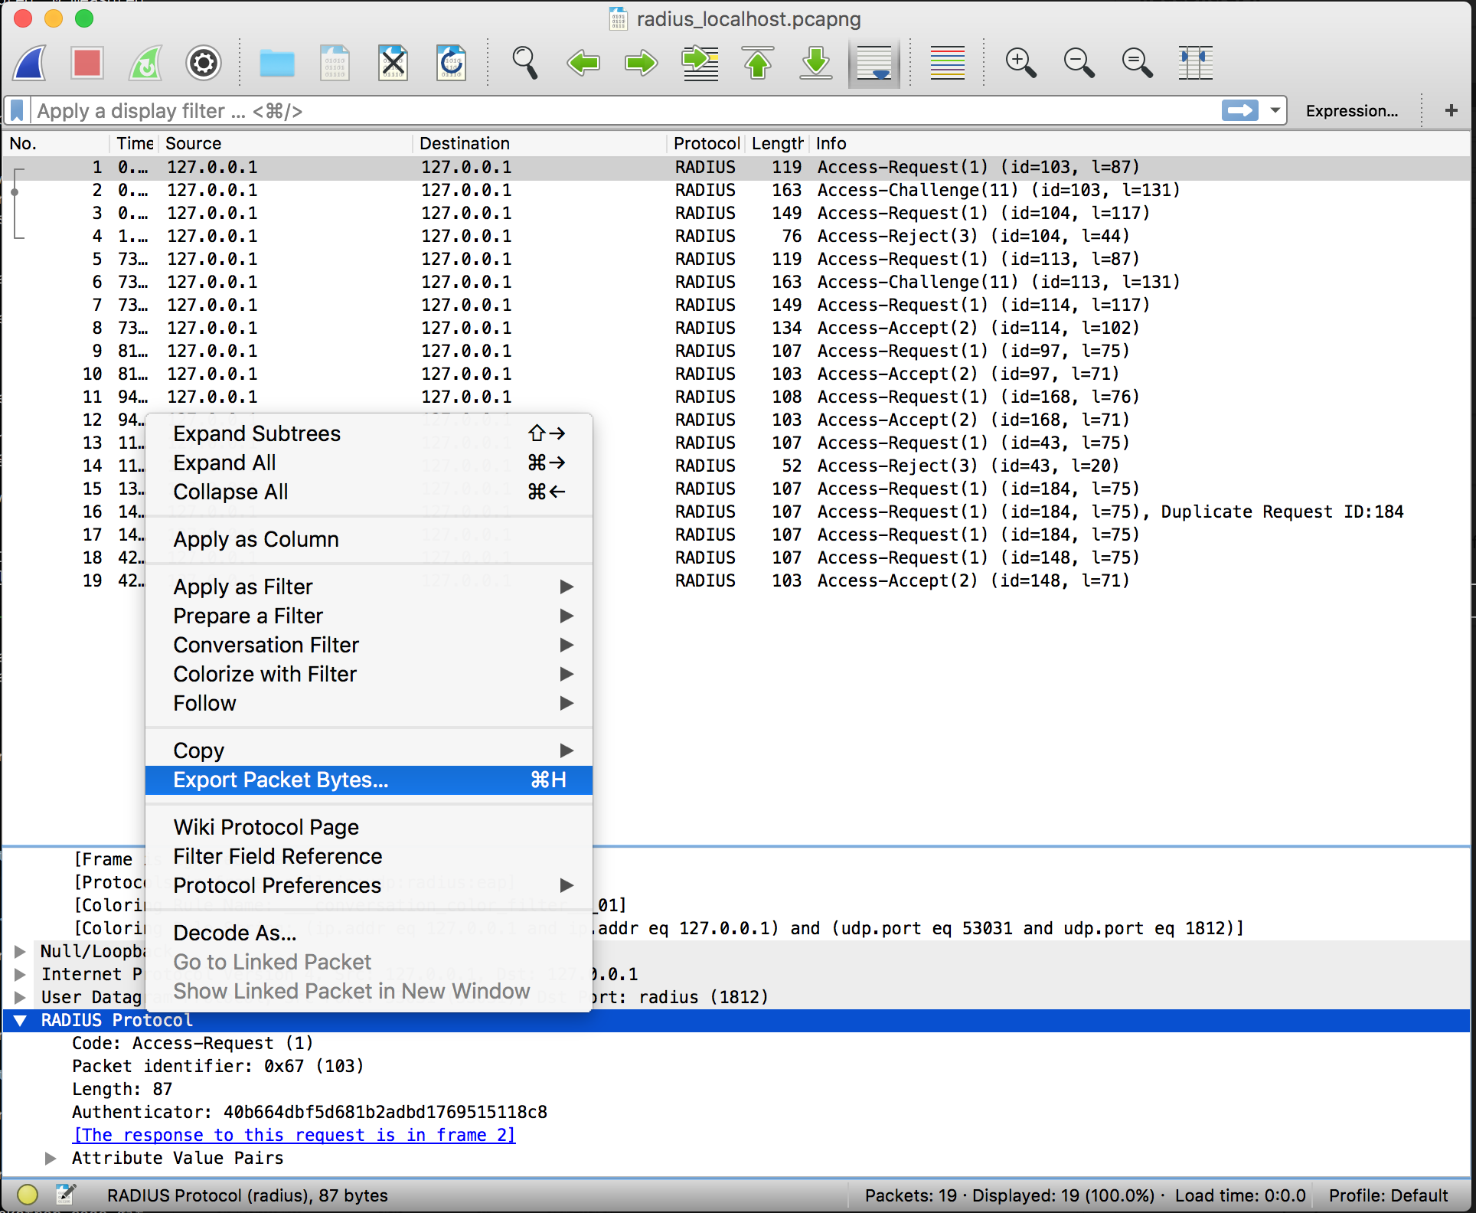This screenshot has width=1476, height=1213.
Task: Jump to first packet icon
Action: click(758, 63)
